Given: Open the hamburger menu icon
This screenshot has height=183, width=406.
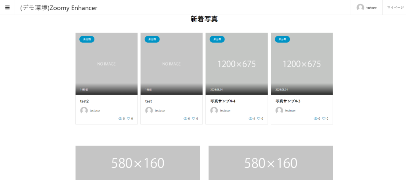Looking at the screenshot, I should tap(7, 8).
